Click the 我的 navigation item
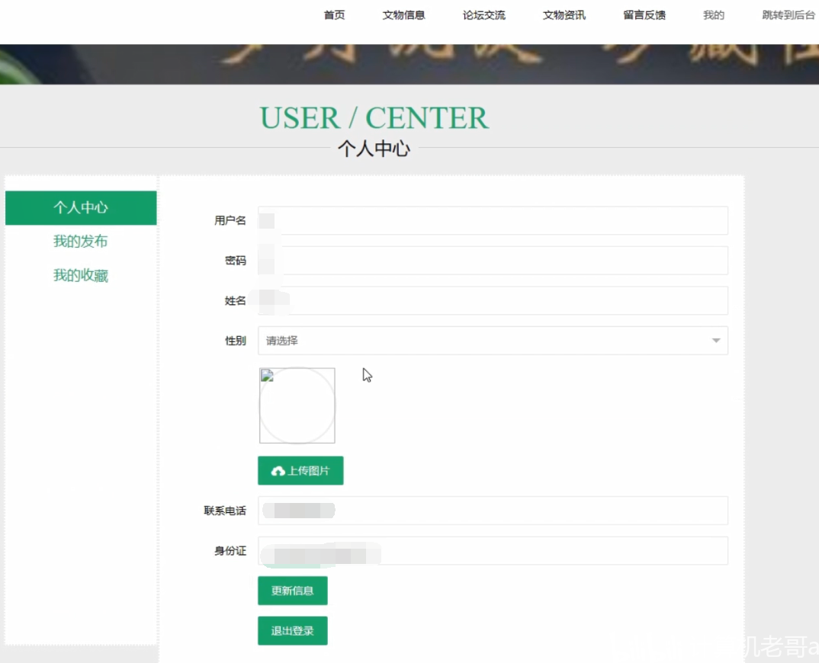This screenshot has height=663, width=819. pos(714,15)
